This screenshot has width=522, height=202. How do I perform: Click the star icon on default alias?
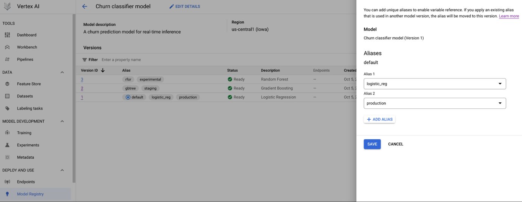(x=128, y=97)
